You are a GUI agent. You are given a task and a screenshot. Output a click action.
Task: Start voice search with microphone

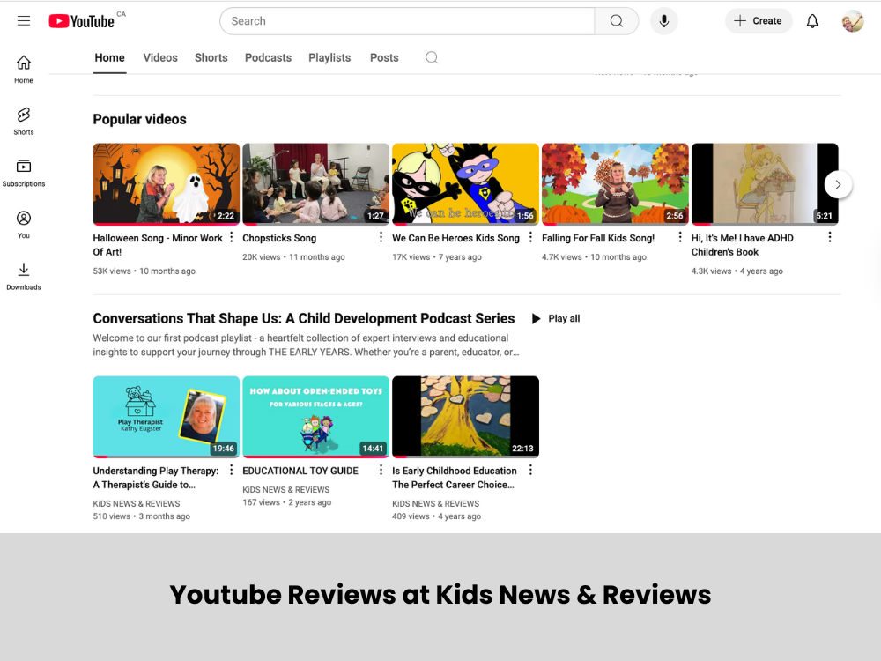click(x=663, y=21)
